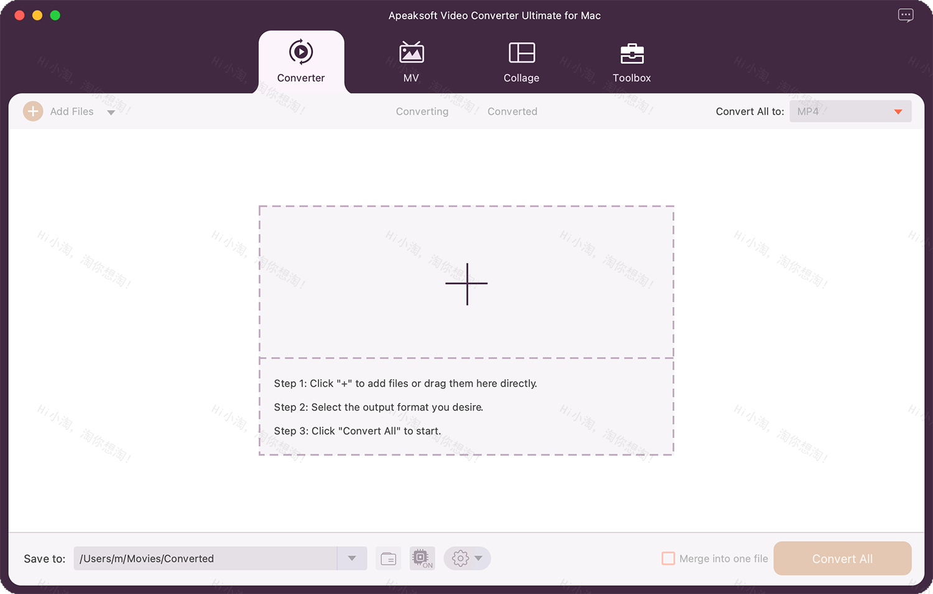Click the Convert All button
Image resolution: width=933 pixels, height=594 pixels.
pyautogui.click(x=842, y=559)
